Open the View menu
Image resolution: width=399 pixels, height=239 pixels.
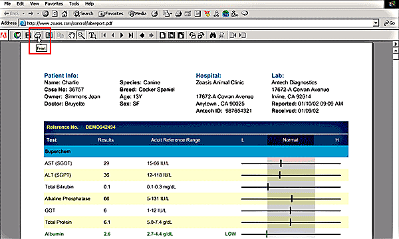coord(35,4)
